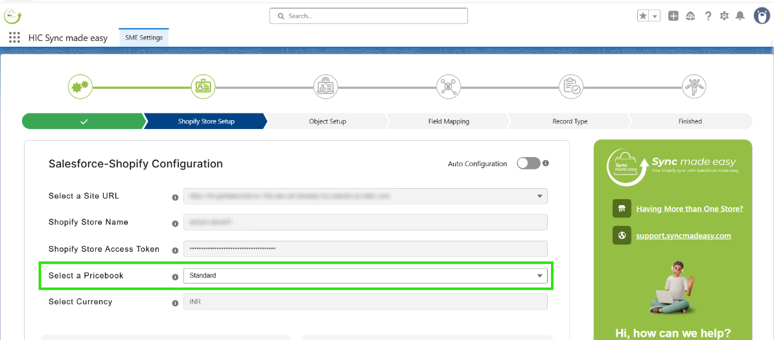
Task: Switch to the SME Settings tab
Action: click(144, 38)
